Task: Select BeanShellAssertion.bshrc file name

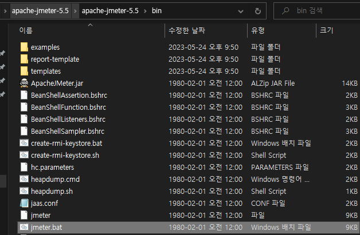Action: point(69,95)
